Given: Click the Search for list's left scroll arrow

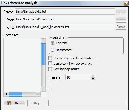Looking at the screenshot, I should (6, 94).
